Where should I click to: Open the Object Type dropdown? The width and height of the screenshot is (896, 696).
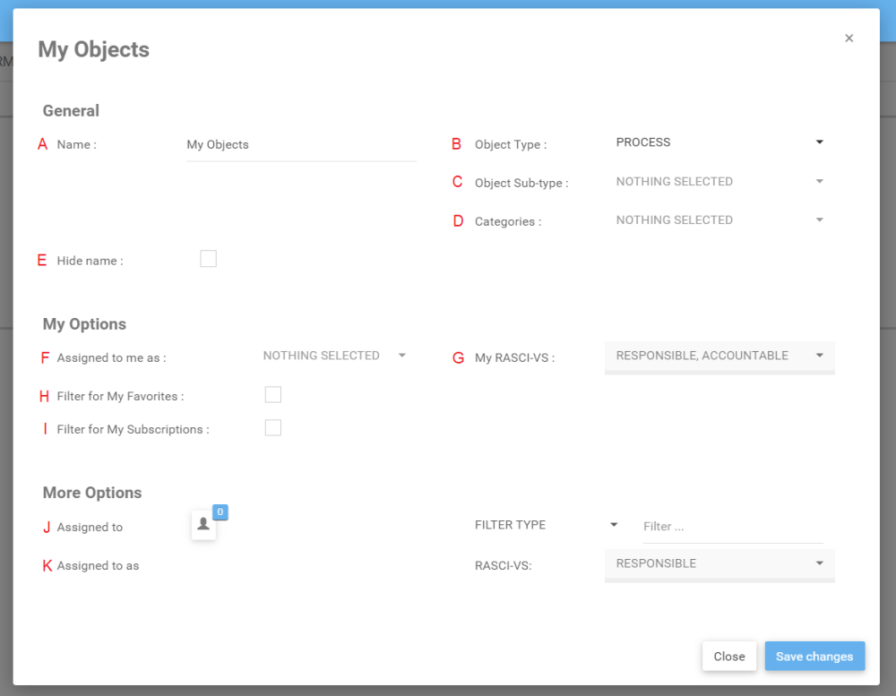pos(719,142)
